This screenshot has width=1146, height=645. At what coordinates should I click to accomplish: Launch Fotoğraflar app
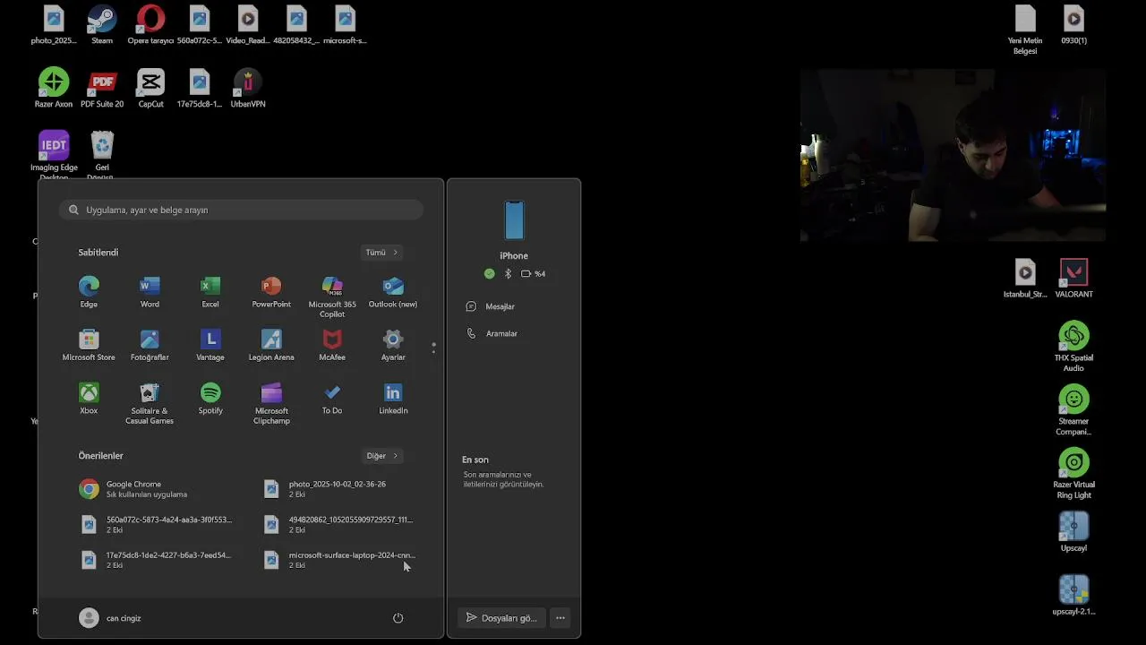click(150, 346)
